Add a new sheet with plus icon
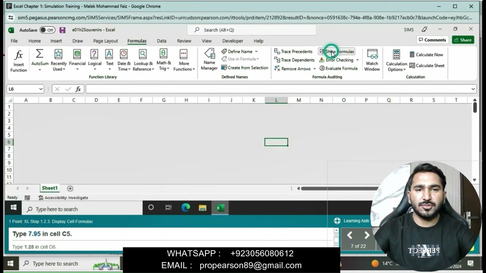 pyautogui.click(x=70, y=188)
